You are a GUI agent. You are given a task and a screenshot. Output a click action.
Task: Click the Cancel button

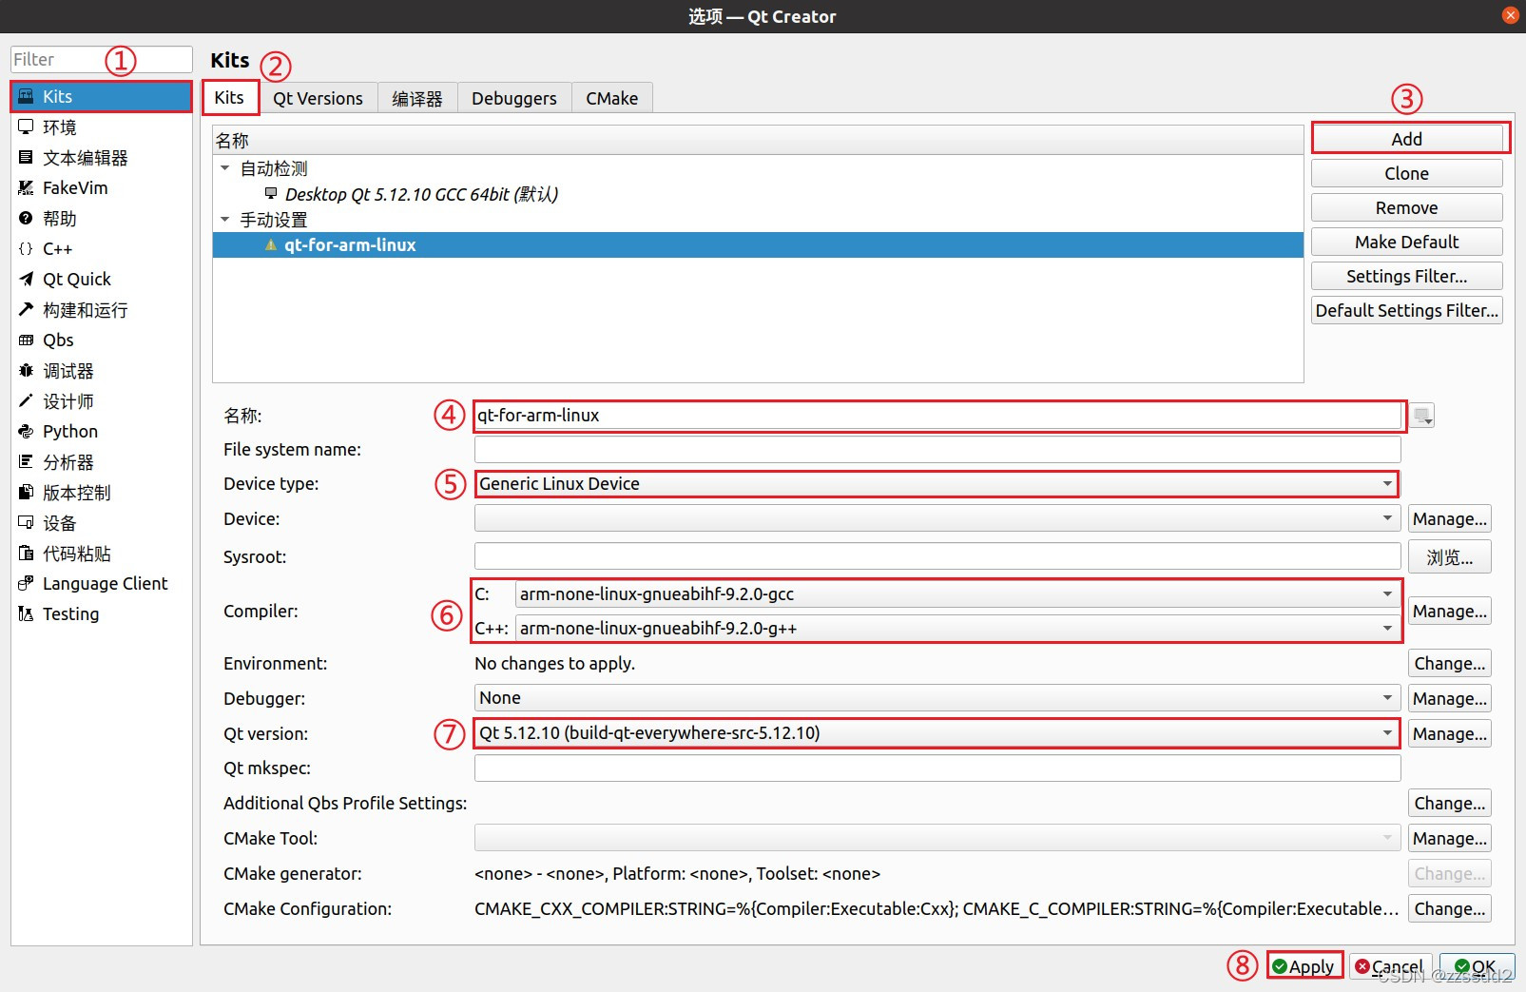[1390, 966]
